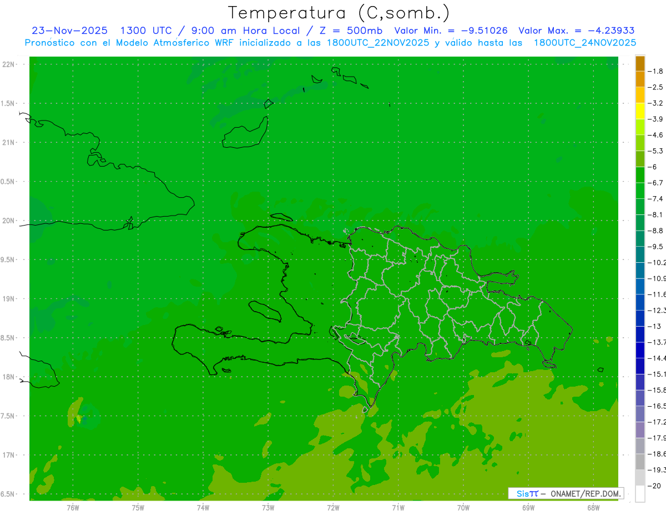Click the '-2.5' colorbar value

click(656, 87)
